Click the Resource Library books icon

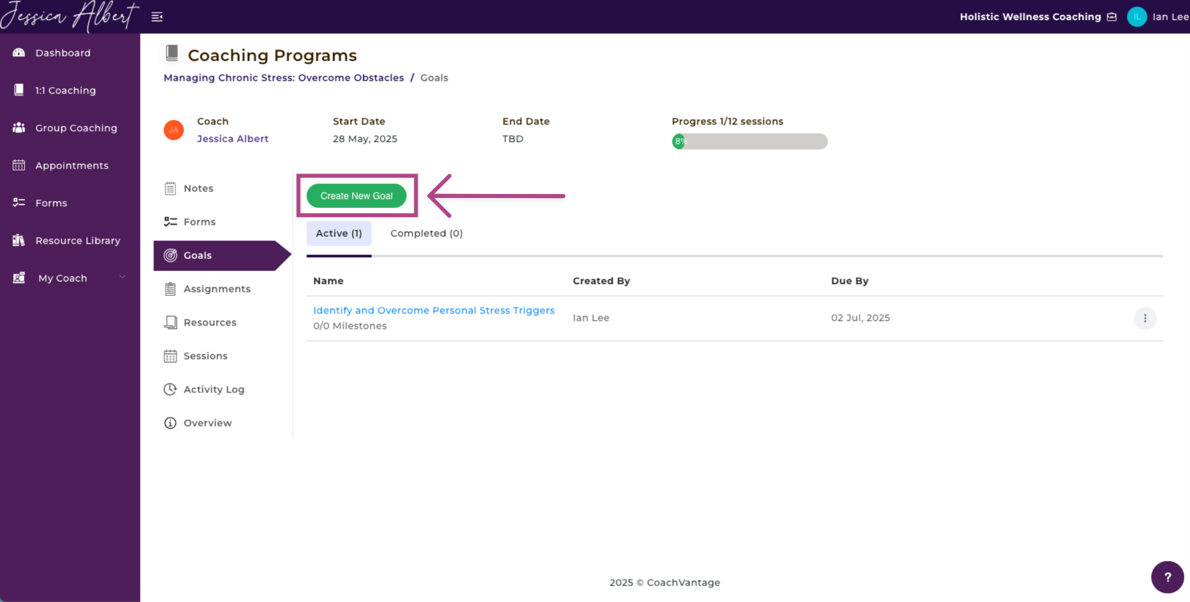click(x=19, y=240)
